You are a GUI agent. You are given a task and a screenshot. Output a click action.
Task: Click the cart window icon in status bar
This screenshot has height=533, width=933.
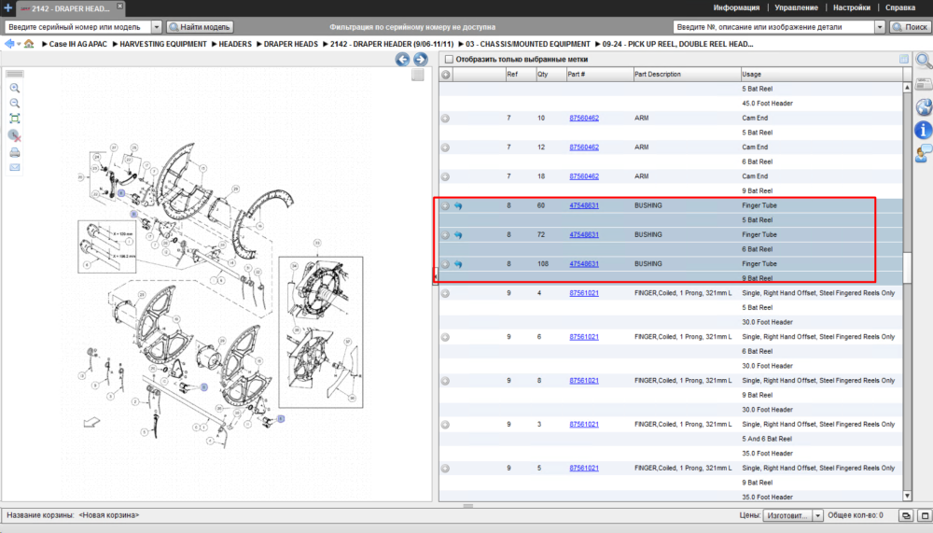[925, 515]
